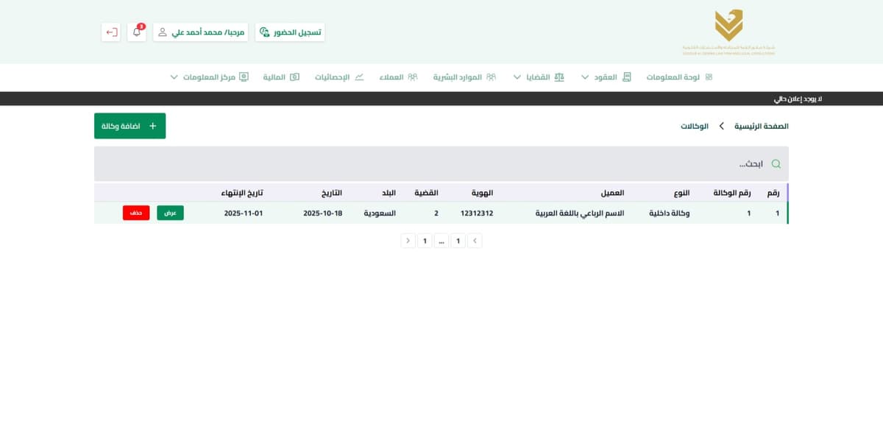Open لوحة المعلومات dashboard menu
Viewport: 883px width, 435px height.
[x=679, y=77]
